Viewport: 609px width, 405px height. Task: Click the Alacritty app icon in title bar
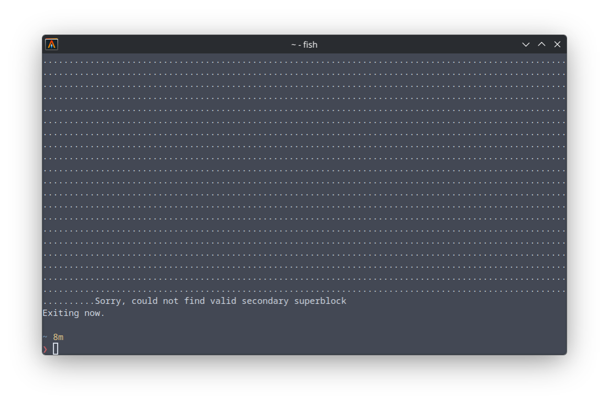pyautogui.click(x=52, y=45)
